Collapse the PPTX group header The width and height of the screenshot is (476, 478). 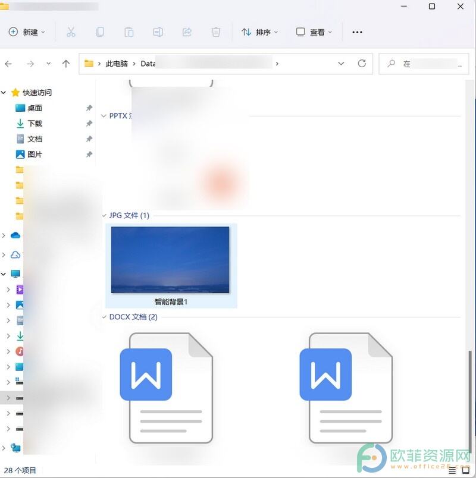pyautogui.click(x=104, y=116)
